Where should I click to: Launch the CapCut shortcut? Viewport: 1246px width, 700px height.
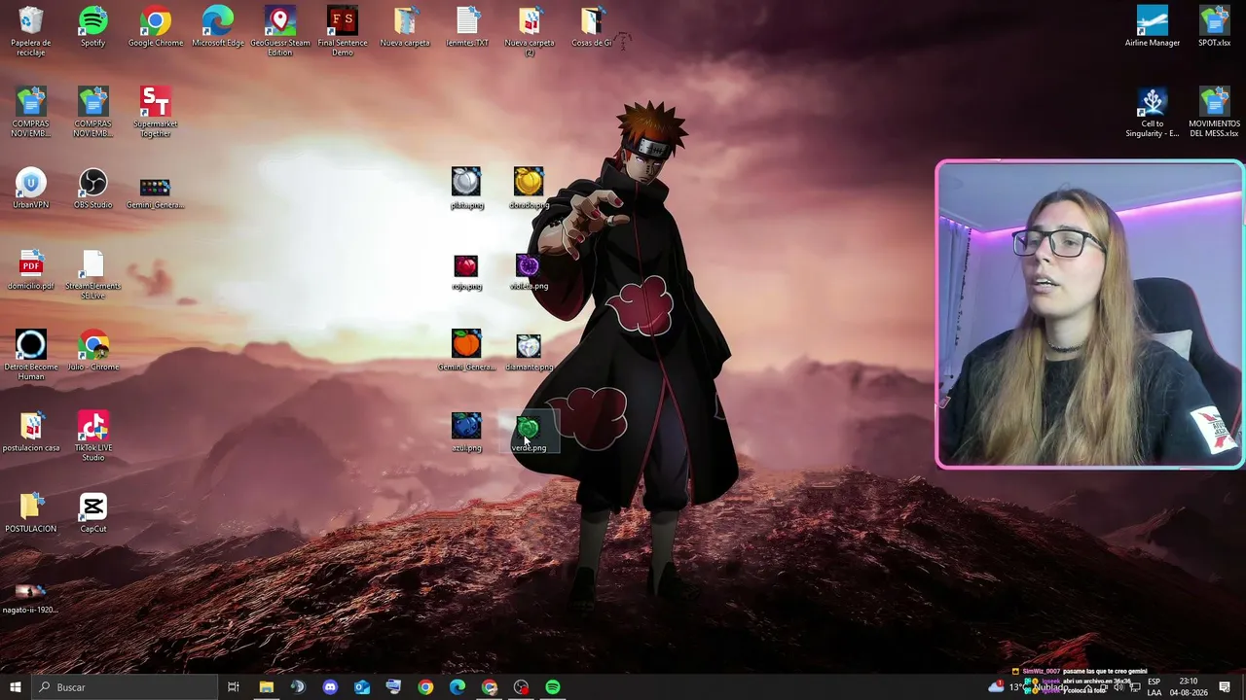(x=92, y=512)
